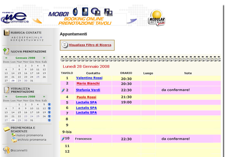Select day 30 in Nuova Prenotazione calendar

click(26, 81)
